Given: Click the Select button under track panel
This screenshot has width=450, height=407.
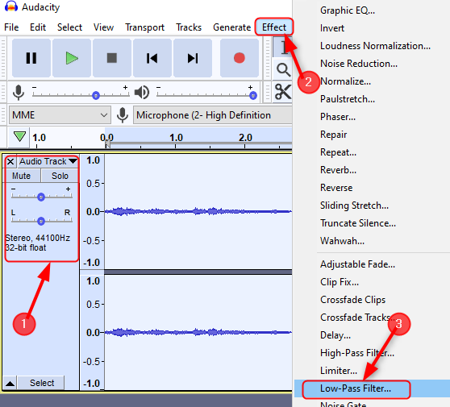Looking at the screenshot, I should pyautogui.click(x=42, y=383).
